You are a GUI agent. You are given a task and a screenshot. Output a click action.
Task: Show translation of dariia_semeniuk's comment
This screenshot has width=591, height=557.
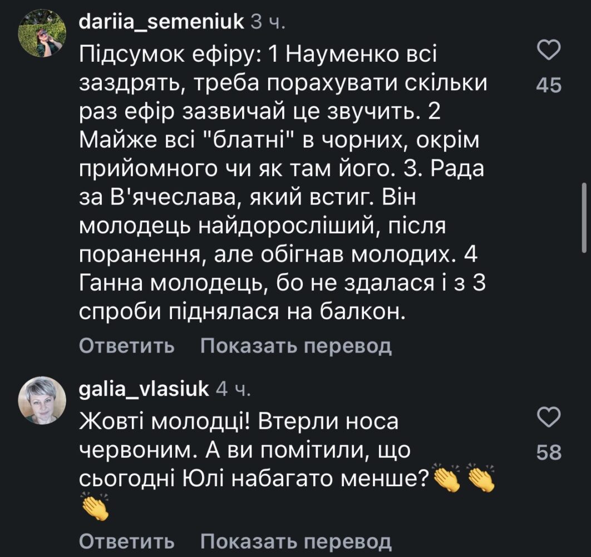296,346
